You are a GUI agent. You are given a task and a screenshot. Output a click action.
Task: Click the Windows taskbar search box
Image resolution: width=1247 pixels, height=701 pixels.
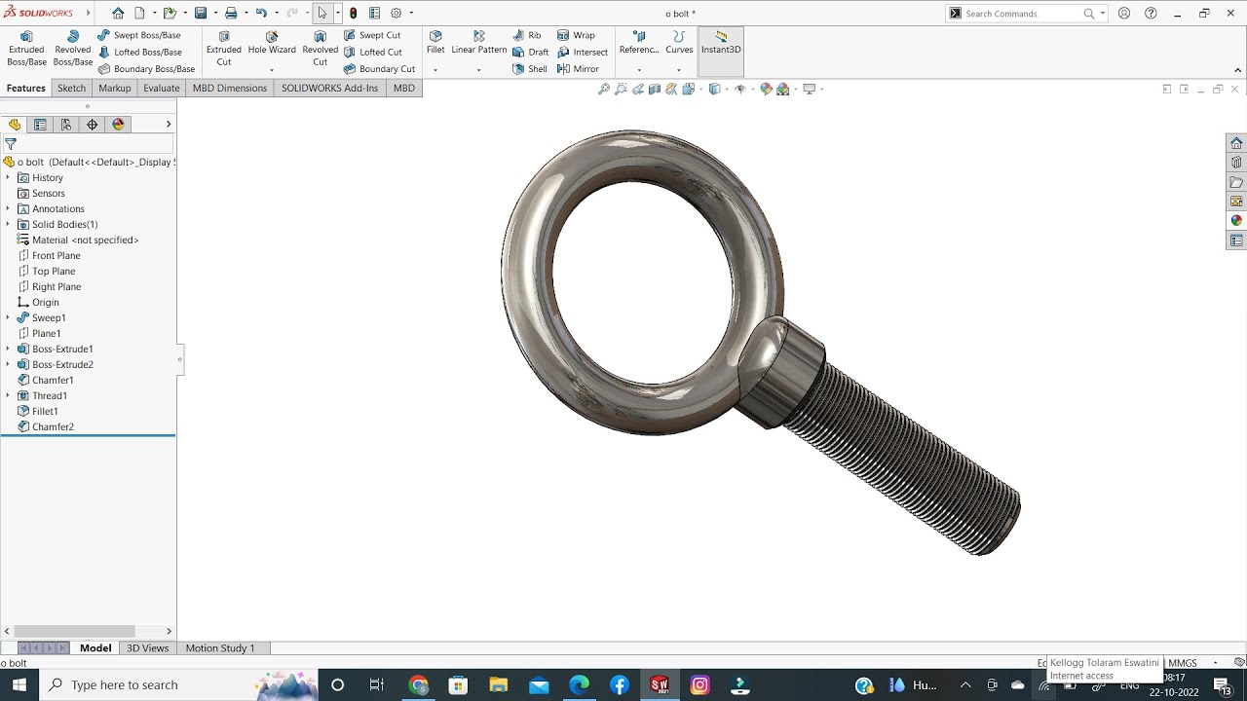pos(179,685)
